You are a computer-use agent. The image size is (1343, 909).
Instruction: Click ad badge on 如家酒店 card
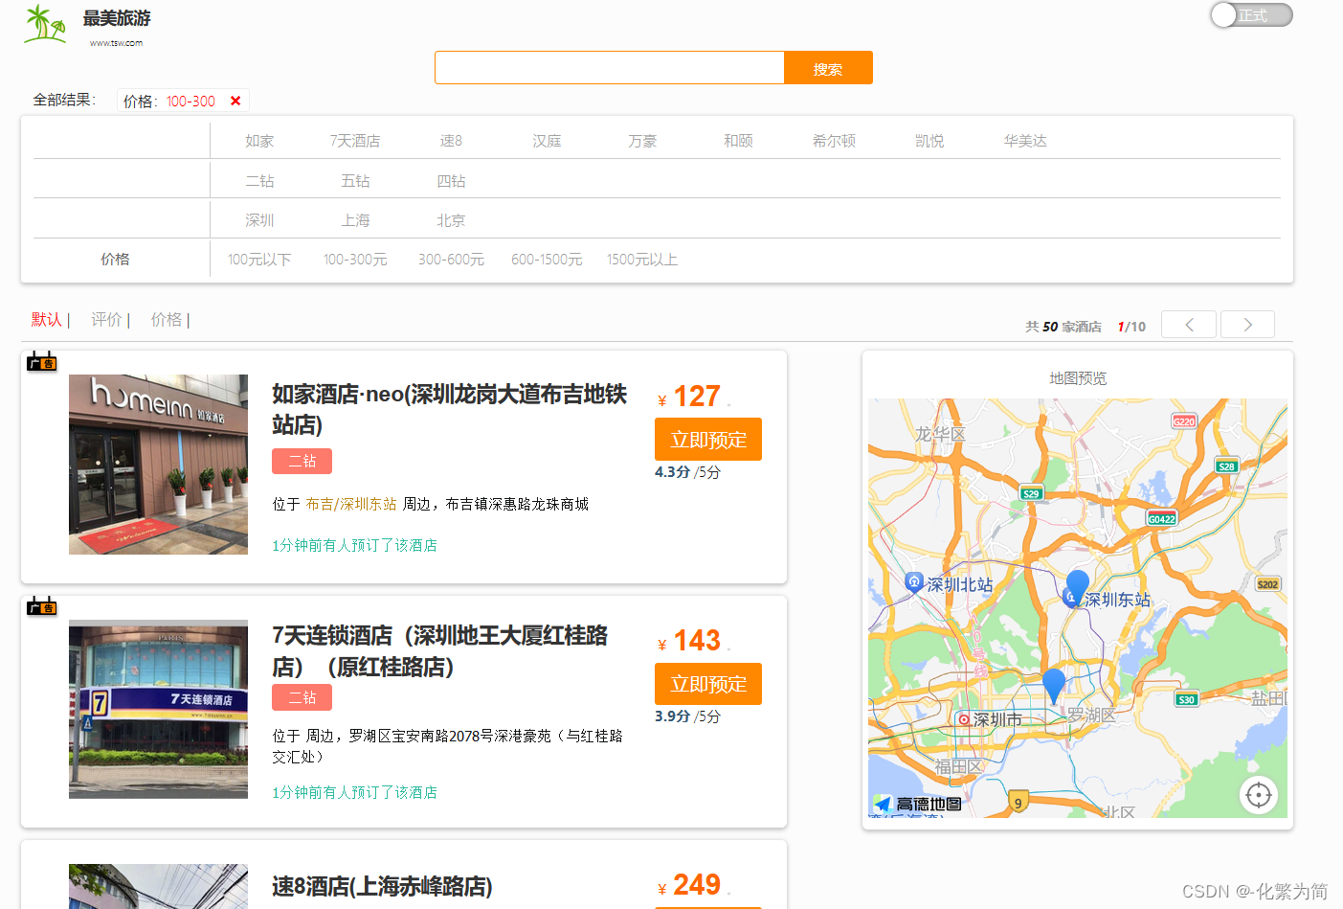pos(42,361)
